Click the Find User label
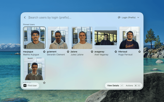 [x=32, y=86]
